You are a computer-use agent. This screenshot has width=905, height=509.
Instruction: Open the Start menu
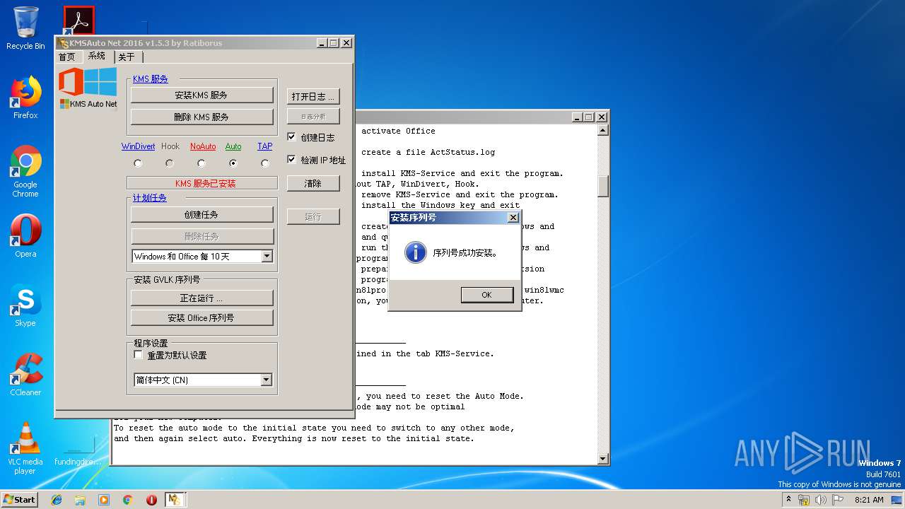[x=20, y=499]
